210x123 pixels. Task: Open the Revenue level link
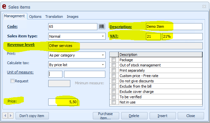[x=21, y=45]
